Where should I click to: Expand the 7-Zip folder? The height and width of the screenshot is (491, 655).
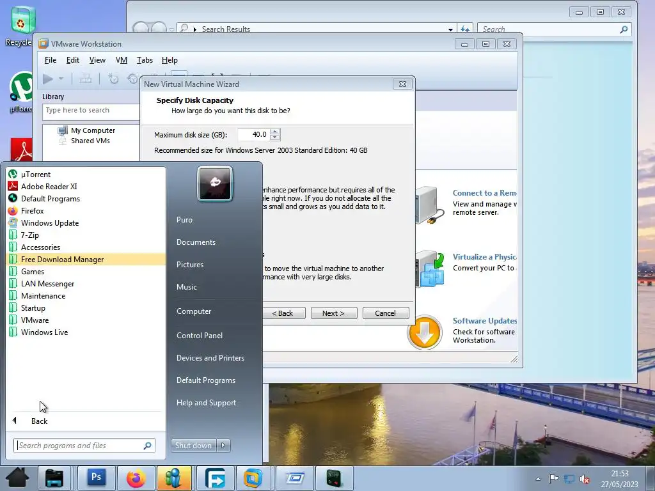(86, 235)
